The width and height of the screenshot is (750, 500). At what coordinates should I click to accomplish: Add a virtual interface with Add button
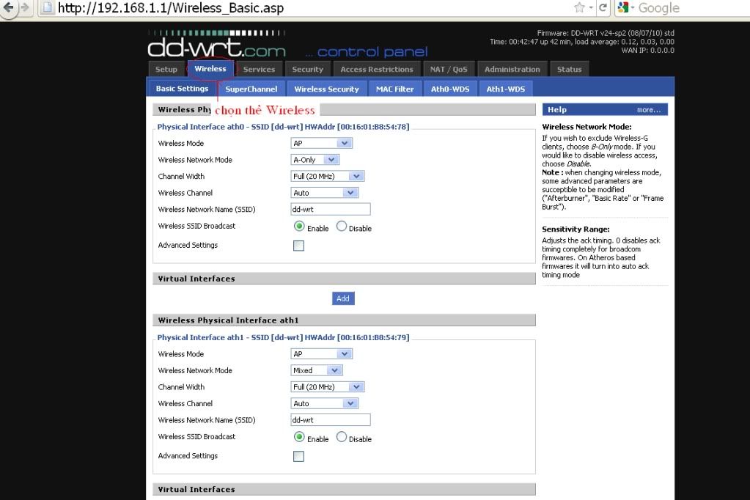[x=343, y=298]
